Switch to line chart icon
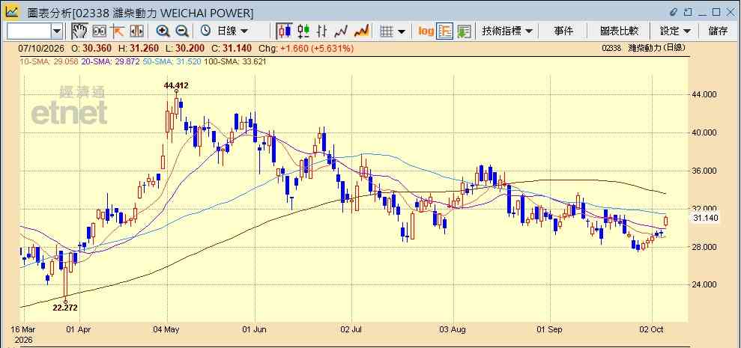Image resolution: width=741 pixels, height=348 pixels. coord(341,31)
